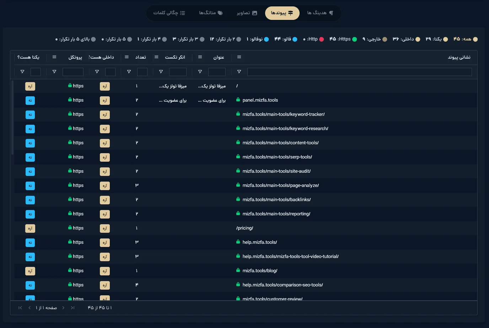Open column menu next to تعداد header
Viewport: 489px width, 328px height.
pos(127,57)
